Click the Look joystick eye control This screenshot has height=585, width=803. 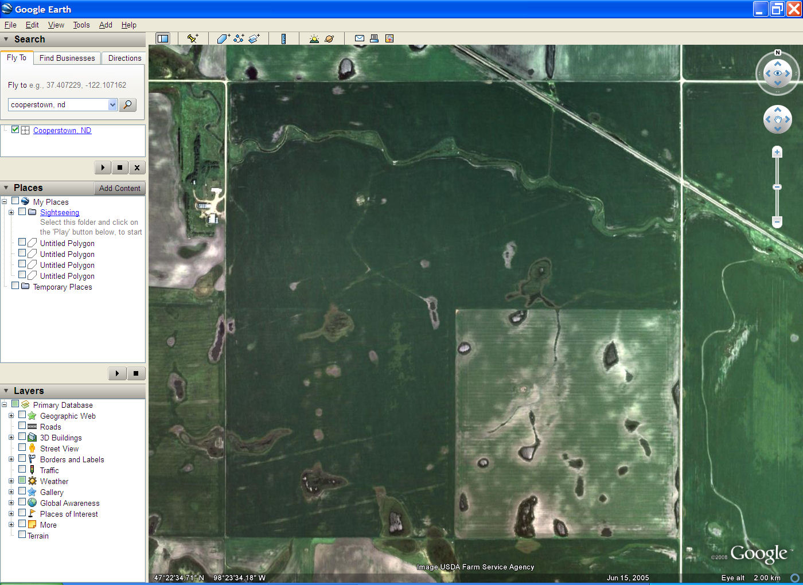tap(778, 73)
